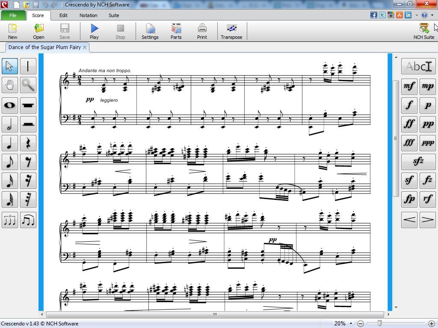Add a pianissimo pp dynamic marking
Viewport: 438px width, 328px height.
pos(427,124)
